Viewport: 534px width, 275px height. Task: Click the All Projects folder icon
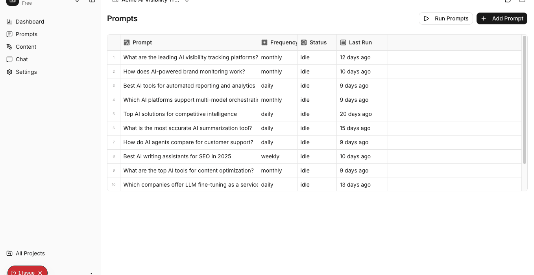(9, 253)
